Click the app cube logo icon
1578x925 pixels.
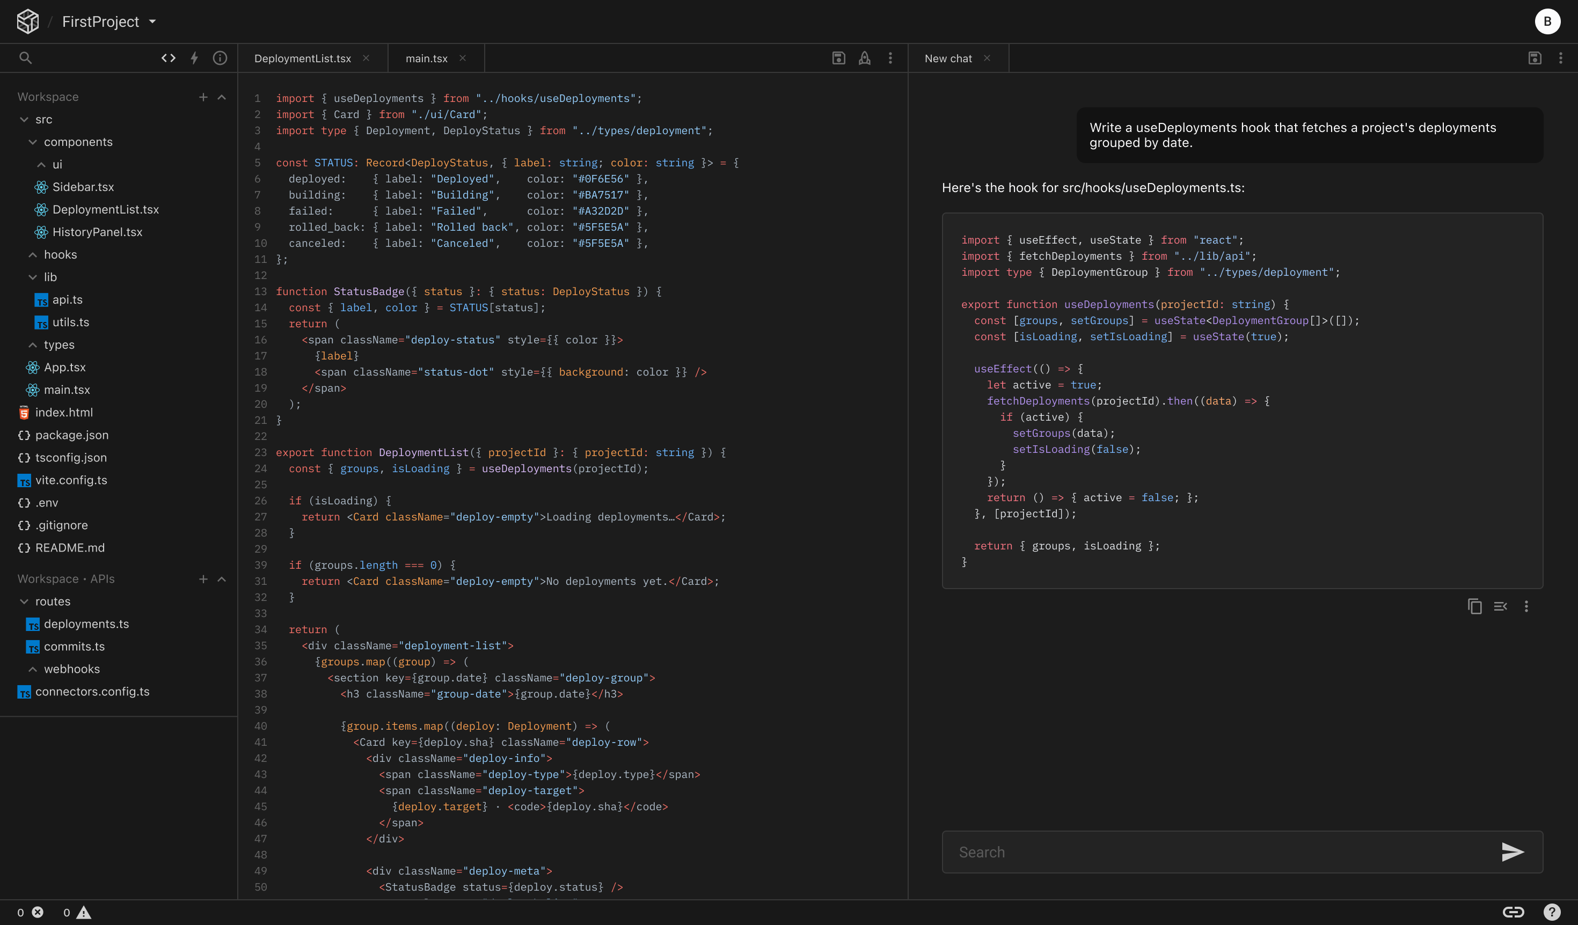27,21
